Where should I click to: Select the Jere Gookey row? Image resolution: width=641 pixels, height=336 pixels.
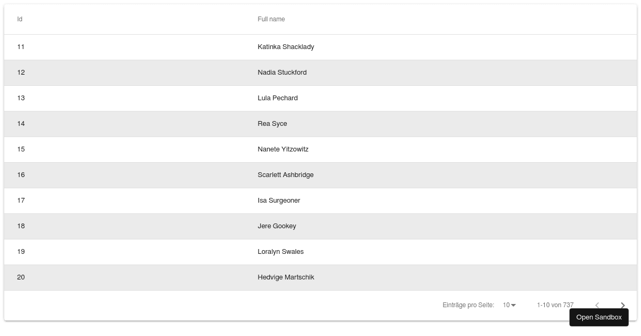277,226
